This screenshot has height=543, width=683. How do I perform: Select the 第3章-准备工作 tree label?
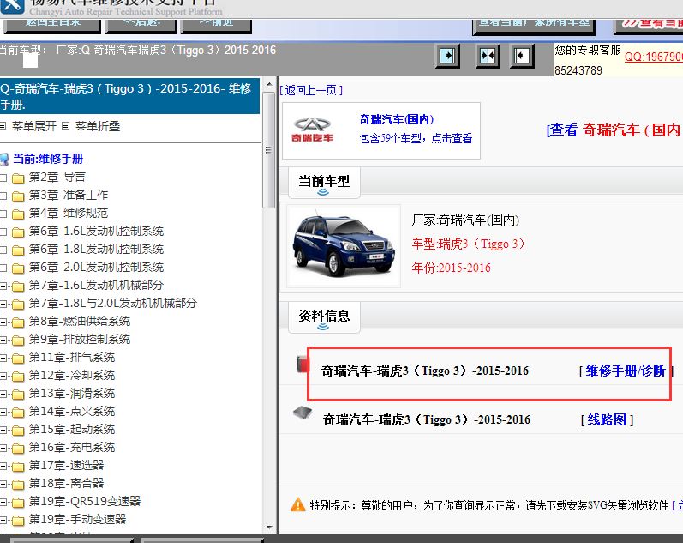(x=69, y=195)
